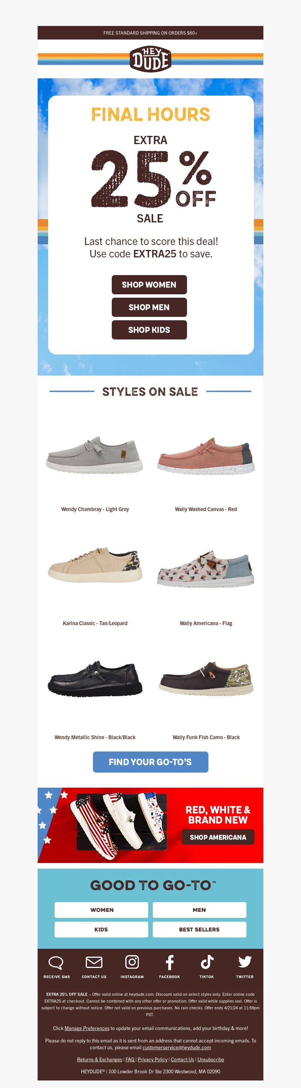Select Women in Good To Go-To section
Screen dimensions: 301x1088
101,910
